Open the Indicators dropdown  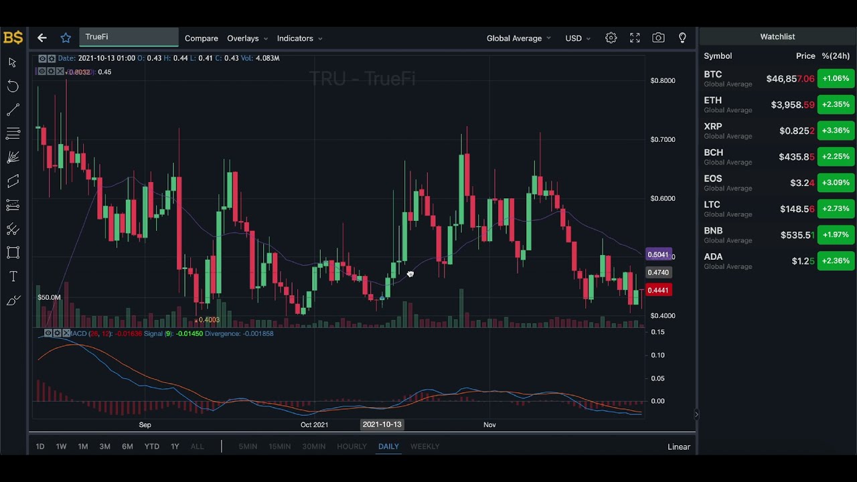[299, 38]
